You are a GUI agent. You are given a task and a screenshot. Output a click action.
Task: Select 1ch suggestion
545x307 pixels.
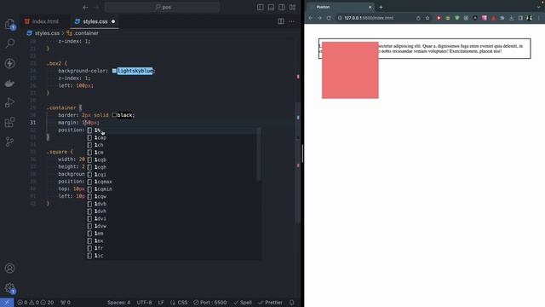point(174,145)
